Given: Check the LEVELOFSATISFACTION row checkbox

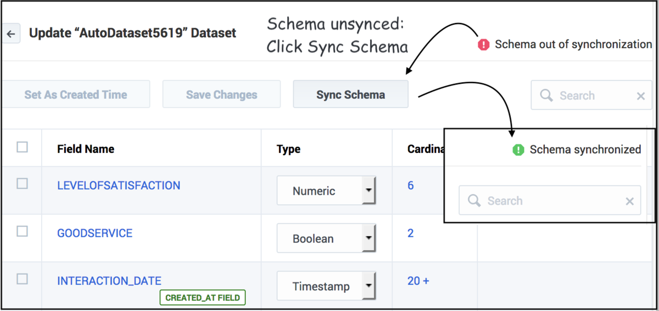Looking at the screenshot, I should [22, 184].
